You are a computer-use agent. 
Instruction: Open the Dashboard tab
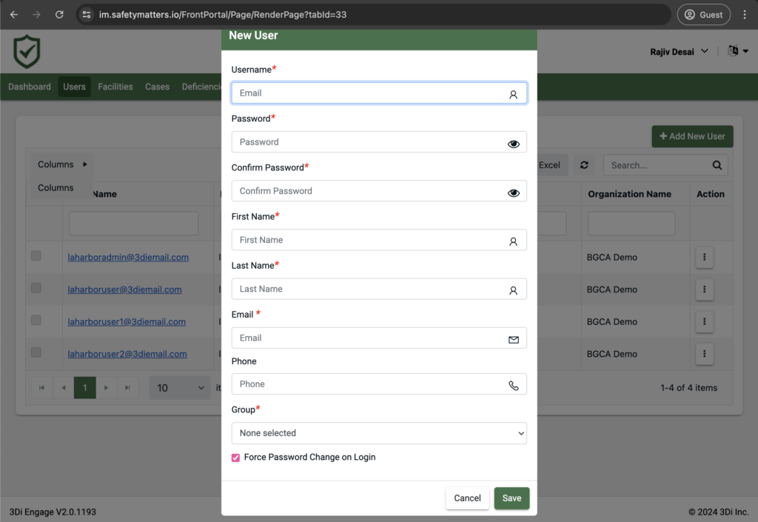(x=30, y=87)
